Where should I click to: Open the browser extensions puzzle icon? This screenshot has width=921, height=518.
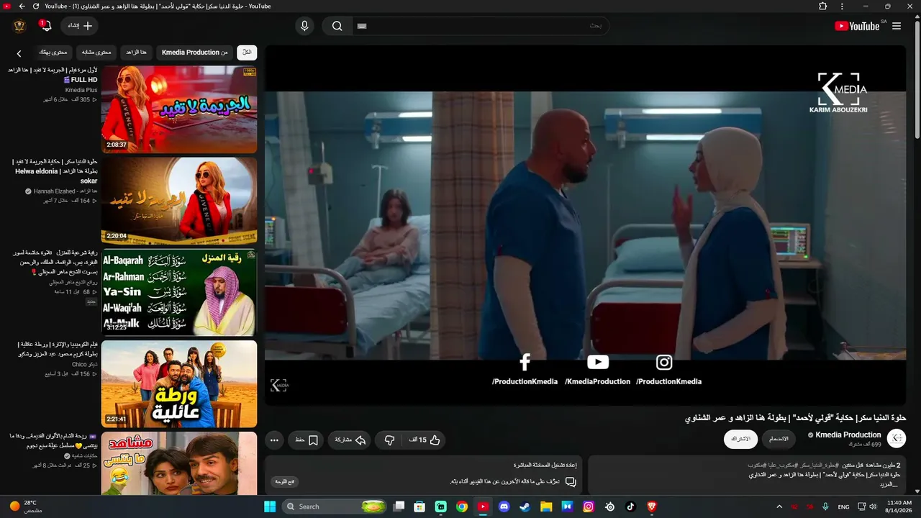[823, 6]
